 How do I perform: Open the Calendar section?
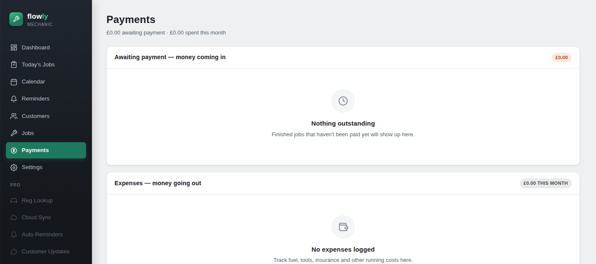point(46,82)
